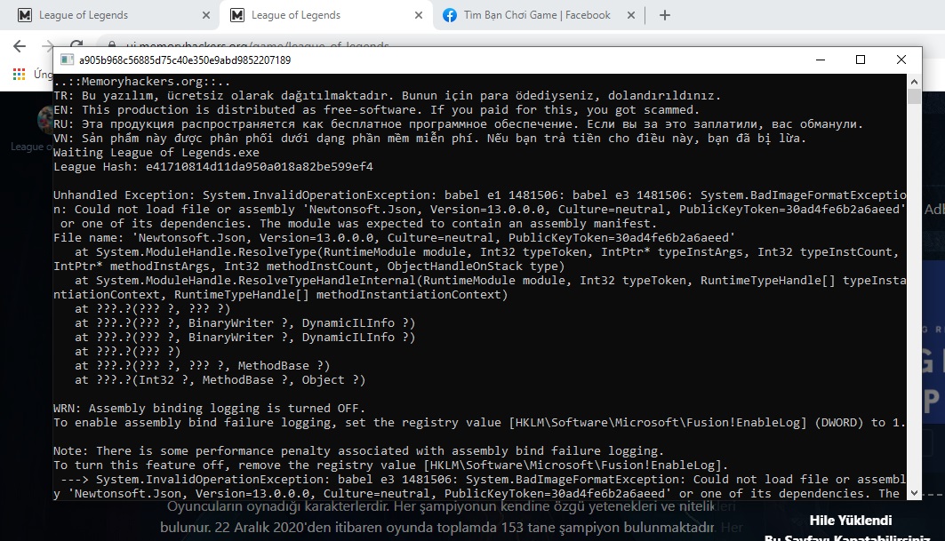Click the Facebook favicon on third tab
Viewport: 945px width, 541px height.
point(450,15)
